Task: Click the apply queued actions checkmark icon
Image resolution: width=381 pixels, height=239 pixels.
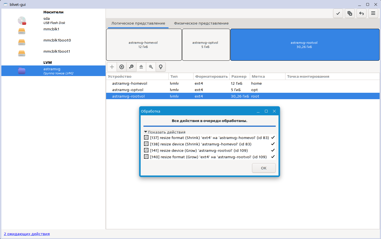Action: (x=338, y=13)
